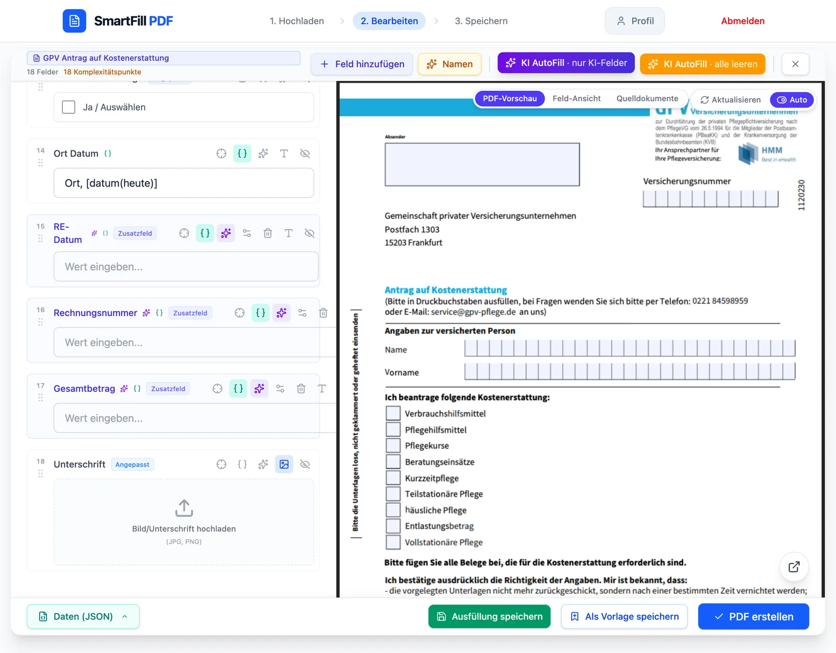
Task: Run KI AutoFill alle leeren
Action: click(x=703, y=64)
